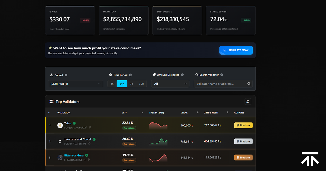Click the 22.31% APY value
The height and width of the screenshot is (171, 326).
point(128,123)
